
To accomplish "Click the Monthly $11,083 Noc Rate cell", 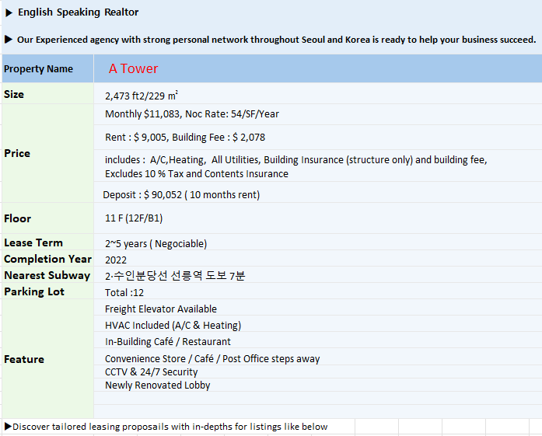I will tap(318, 114).
